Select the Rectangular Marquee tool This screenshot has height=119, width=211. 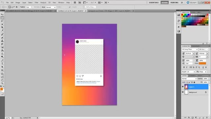(x=2, y=18)
